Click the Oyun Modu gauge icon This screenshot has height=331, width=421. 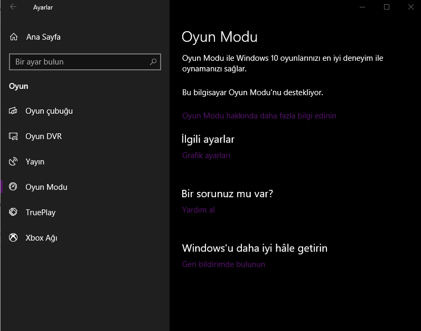click(14, 187)
